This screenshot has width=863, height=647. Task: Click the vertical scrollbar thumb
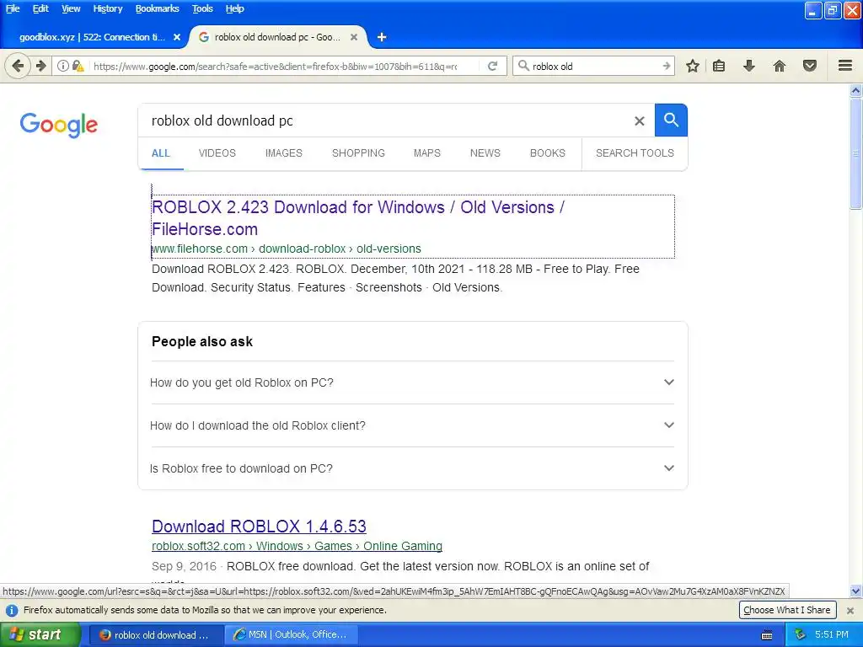(856, 154)
